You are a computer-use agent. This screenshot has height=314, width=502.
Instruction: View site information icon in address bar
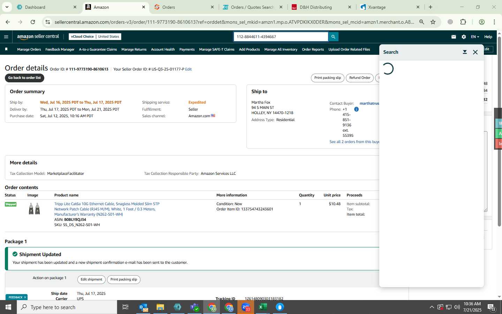[x=48, y=22]
